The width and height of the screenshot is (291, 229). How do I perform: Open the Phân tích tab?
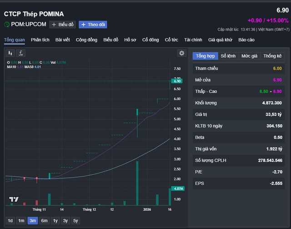tap(40, 40)
